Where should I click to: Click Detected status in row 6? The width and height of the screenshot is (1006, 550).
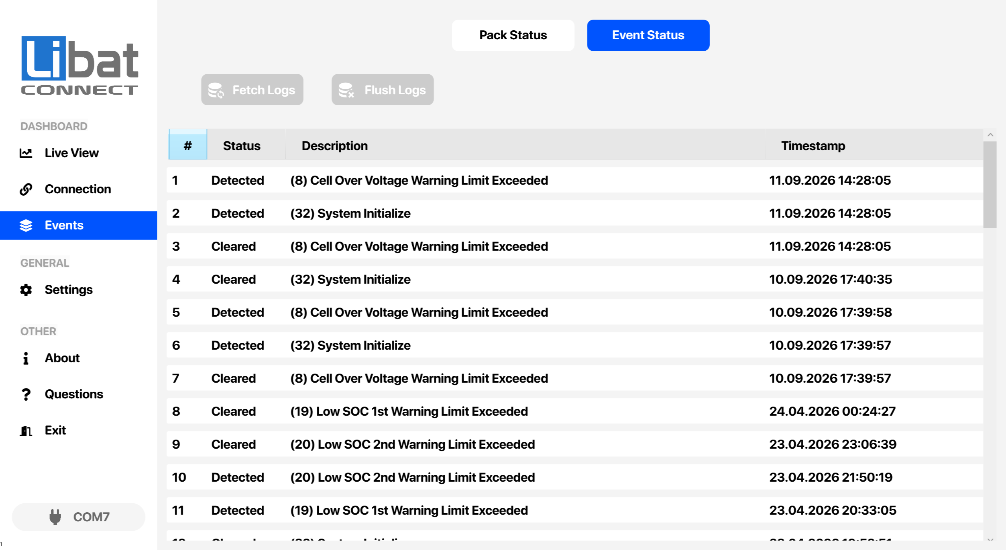tap(237, 345)
